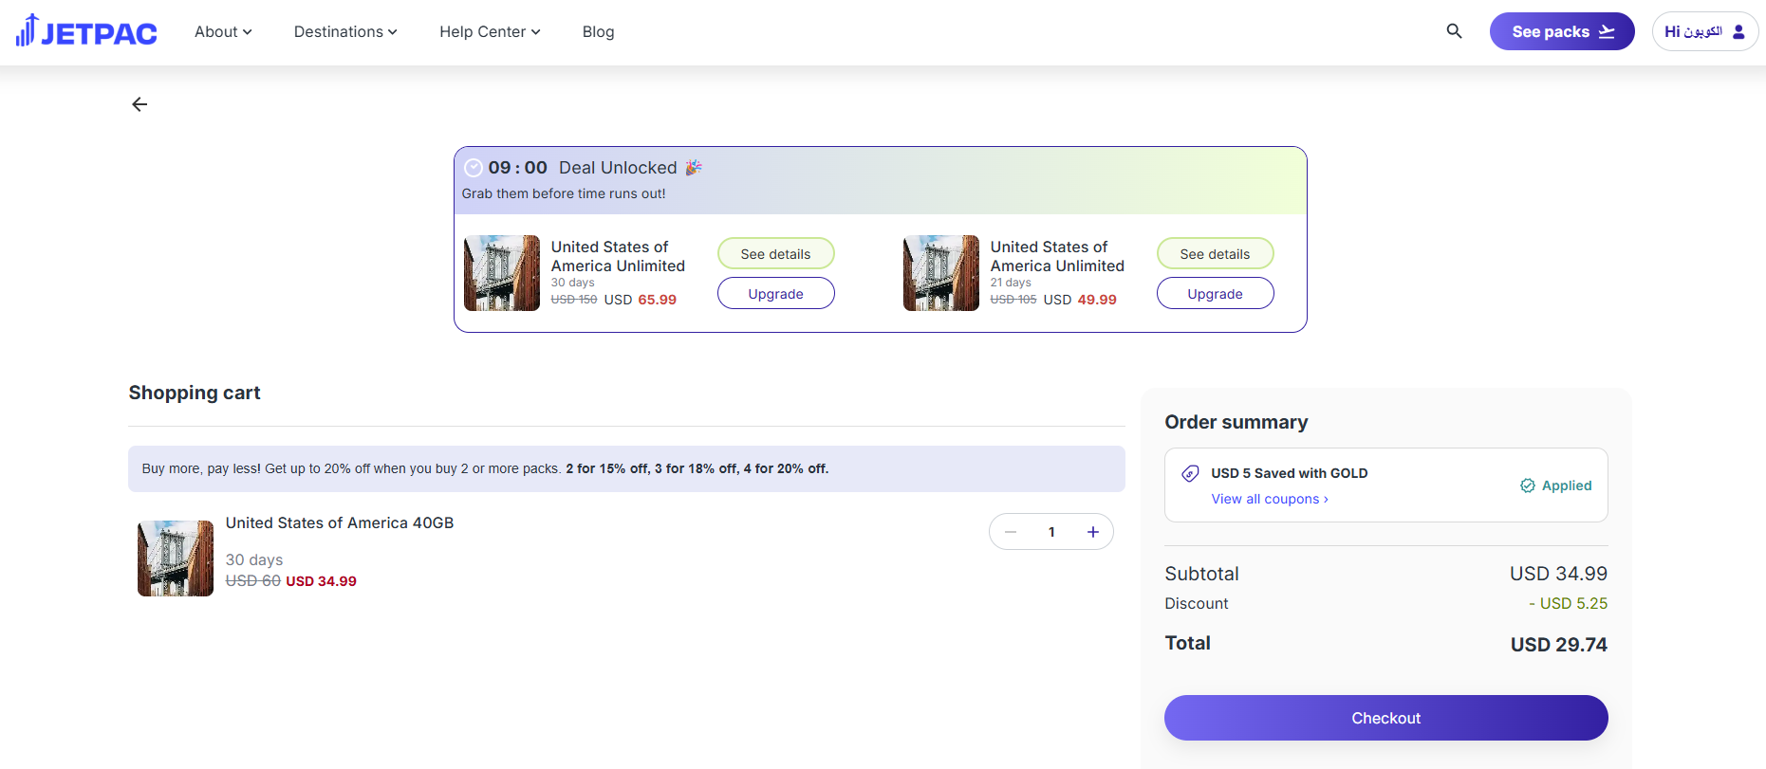Upgrade to 30 days Unlimited pack
Screen dimensions: 1766x769
tap(776, 293)
